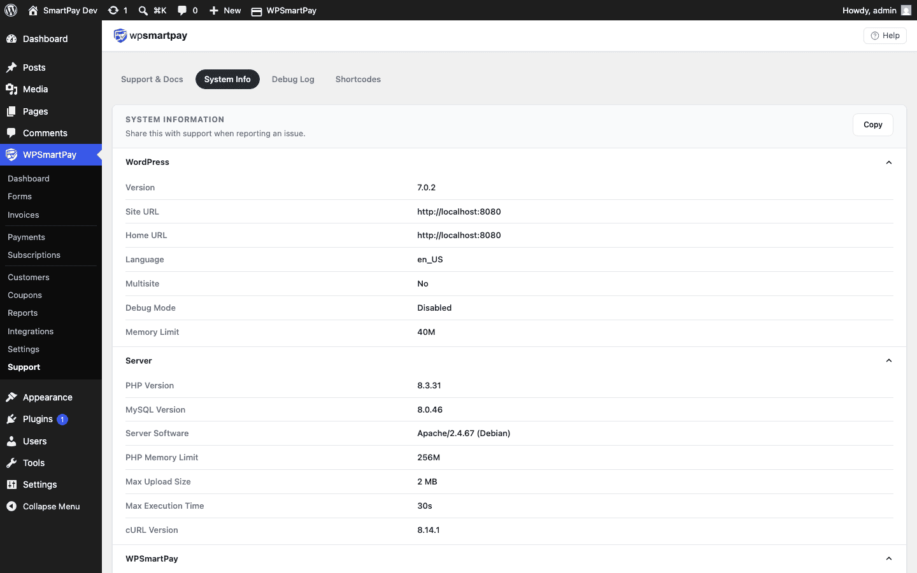Click the Tools wrench icon
This screenshot has width=917, height=573.
(11, 463)
